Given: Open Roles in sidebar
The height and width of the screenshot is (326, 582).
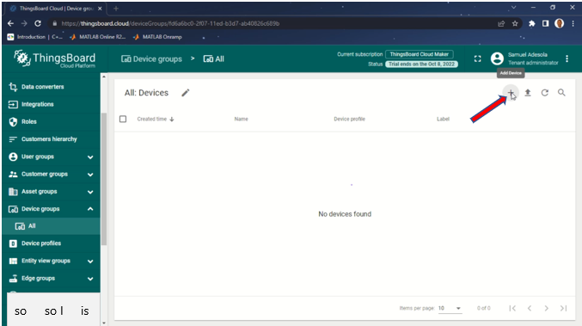Looking at the screenshot, I should [52, 121].
